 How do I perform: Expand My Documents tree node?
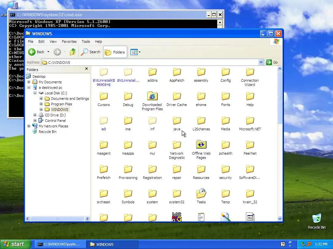pyautogui.click(x=29, y=82)
